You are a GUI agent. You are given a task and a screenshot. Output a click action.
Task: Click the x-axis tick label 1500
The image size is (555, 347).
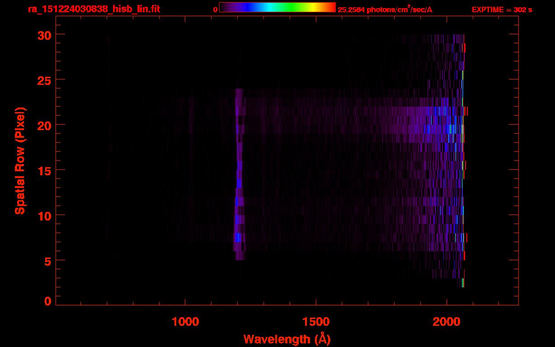pos(316,321)
